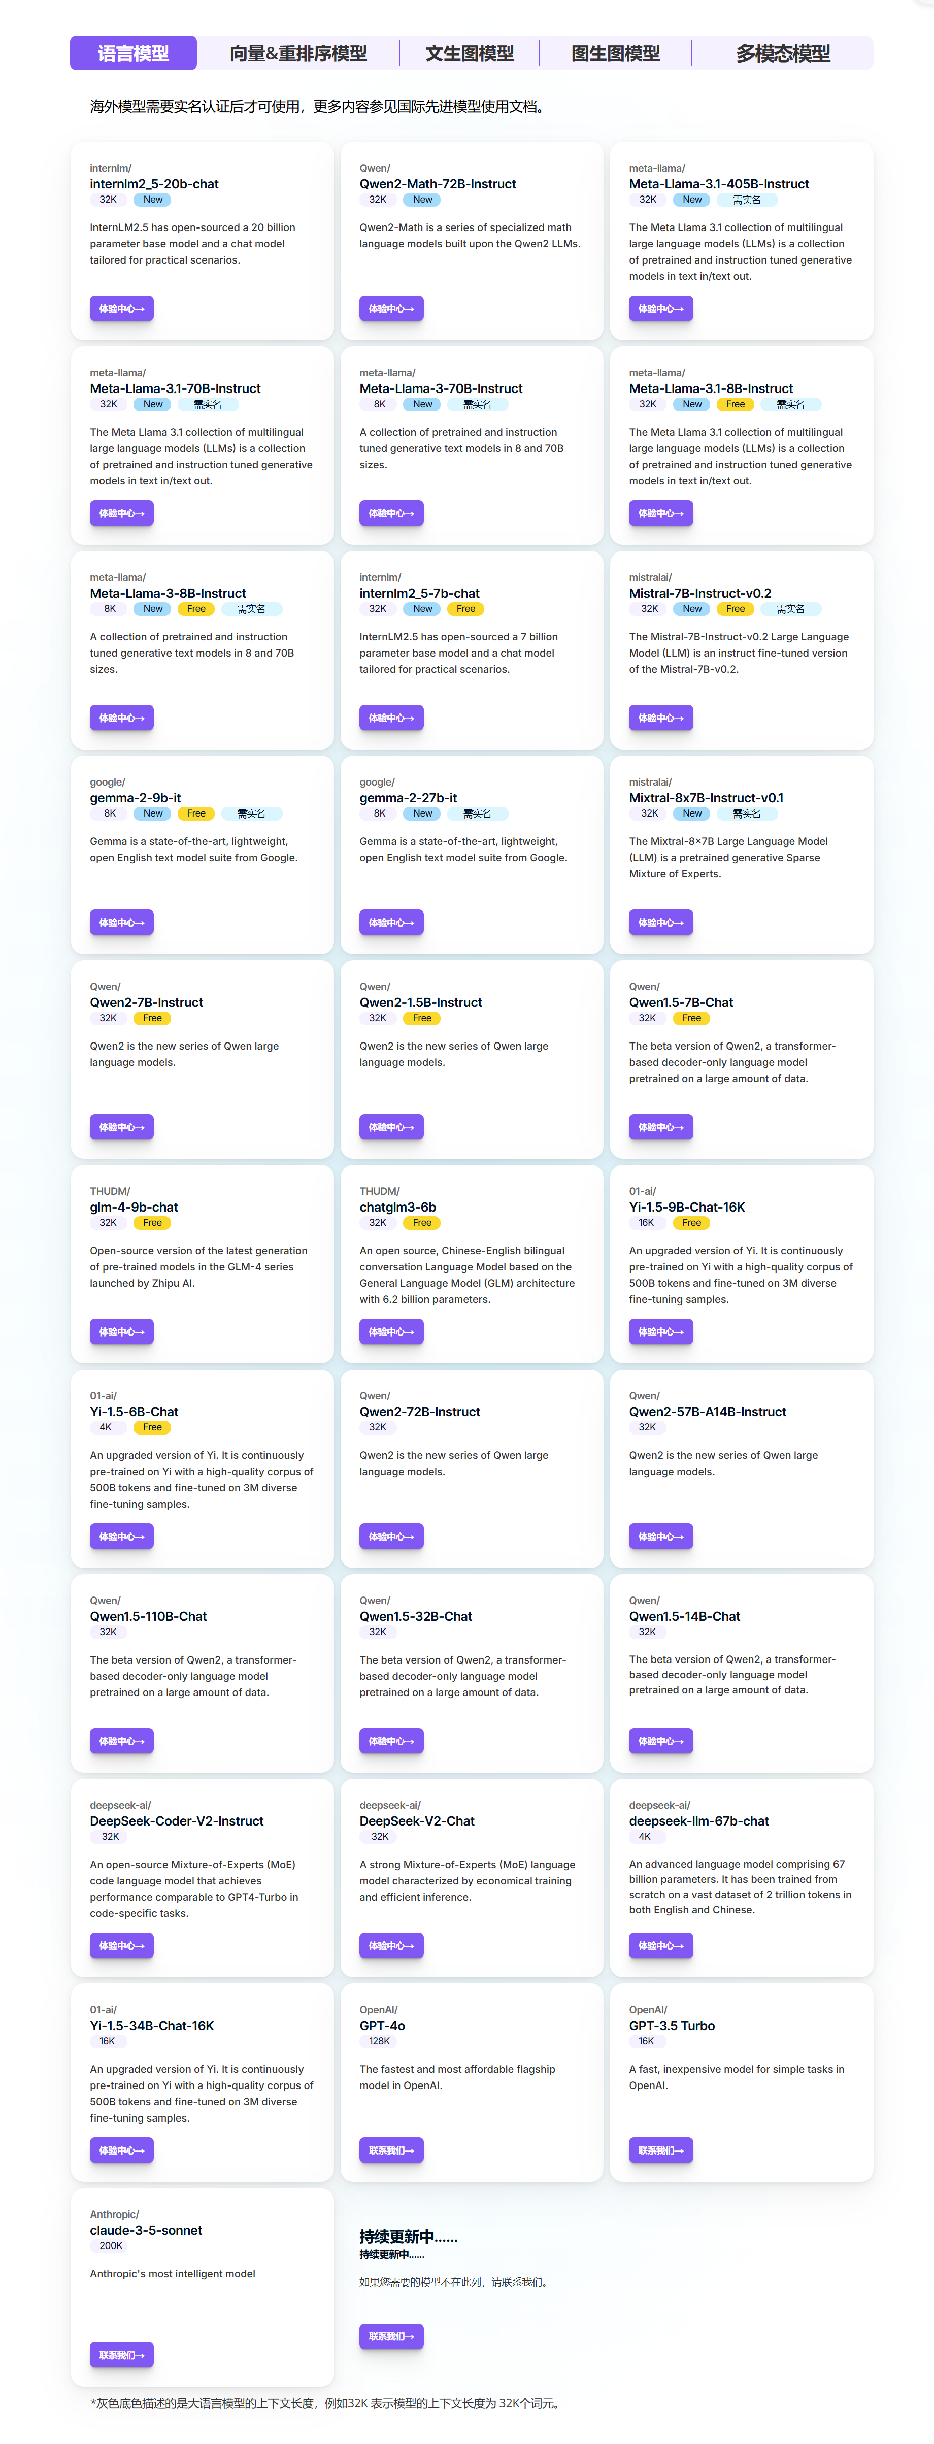The image size is (934, 2444).
Task: Click the Free badge on Qwen2-7B-Instruct
Action: coord(153,1018)
